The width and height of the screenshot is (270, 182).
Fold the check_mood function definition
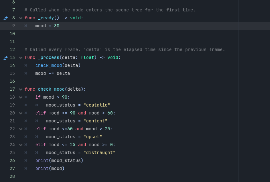[x=21, y=89]
